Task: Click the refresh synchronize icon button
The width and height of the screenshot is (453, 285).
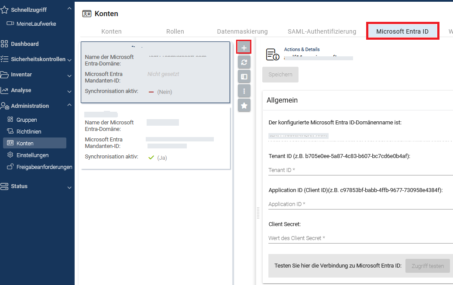Action: [244, 62]
